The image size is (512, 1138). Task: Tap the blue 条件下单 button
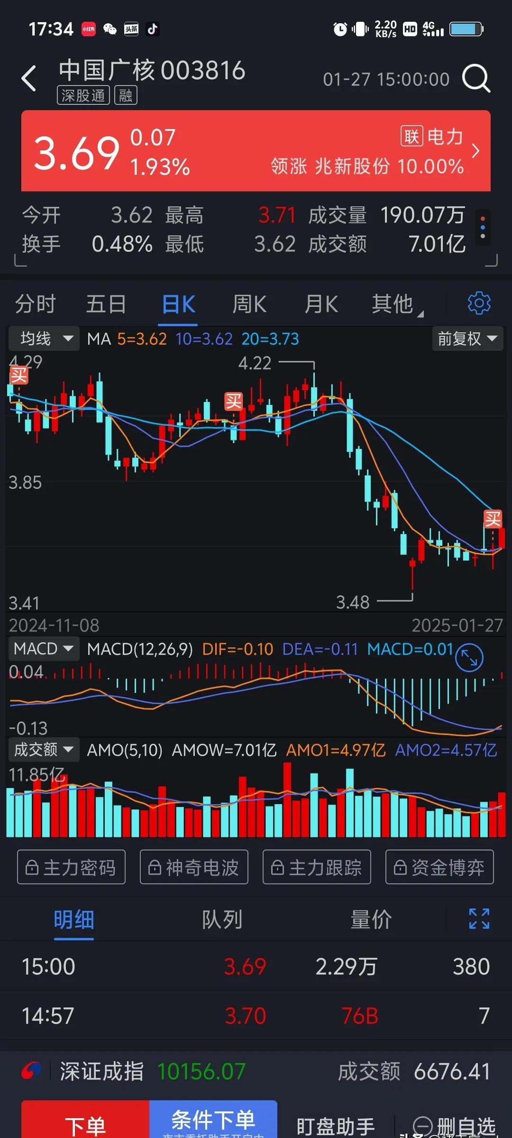213,1119
